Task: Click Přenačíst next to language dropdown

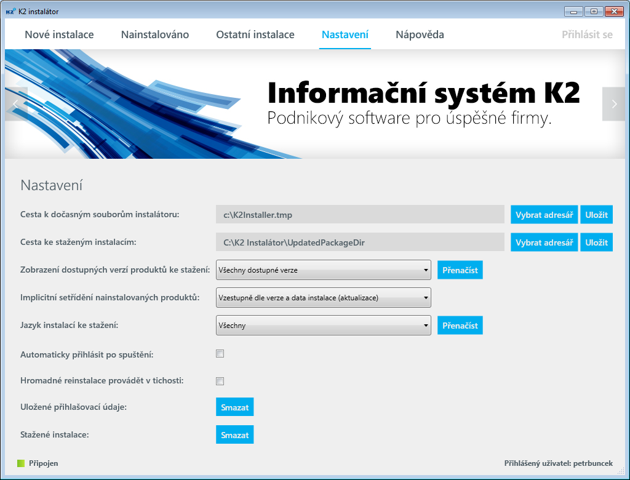Action: coord(460,326)
